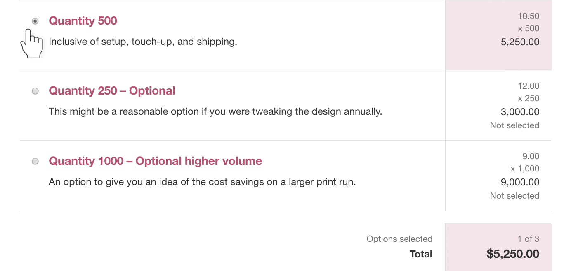Click the 3,000.00 subtotal for Quantity 250

(520, 112)
